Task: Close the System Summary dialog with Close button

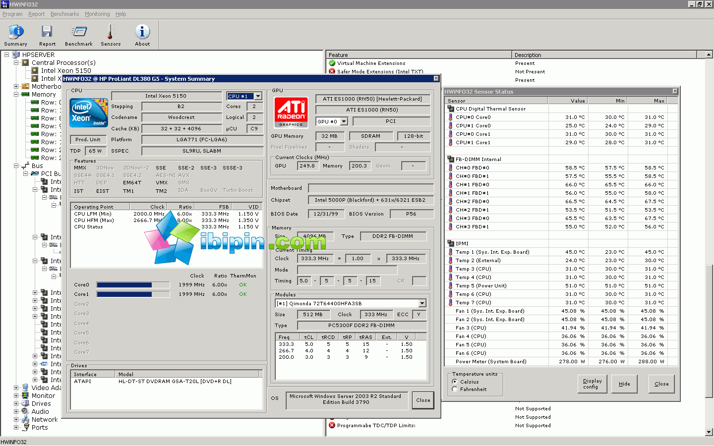Action: click(x=423, y=400)
